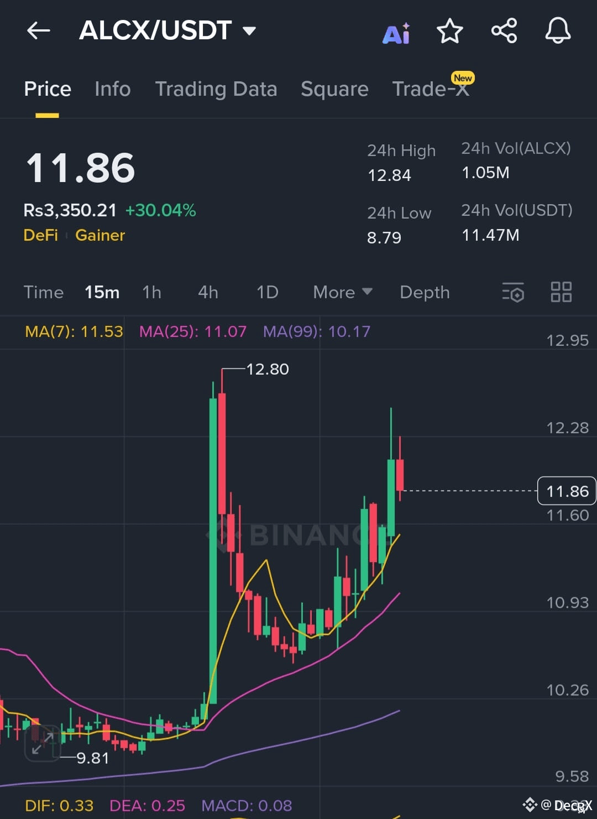Screen dimensions: 597x819
Task: Add ALCX/USDT to favorites via star icon
Action: point(449,32)
